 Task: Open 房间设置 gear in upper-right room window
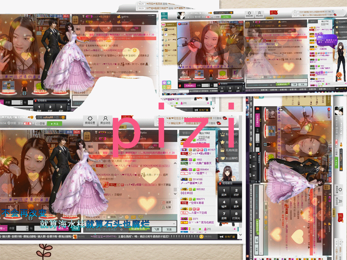point(249,14)
